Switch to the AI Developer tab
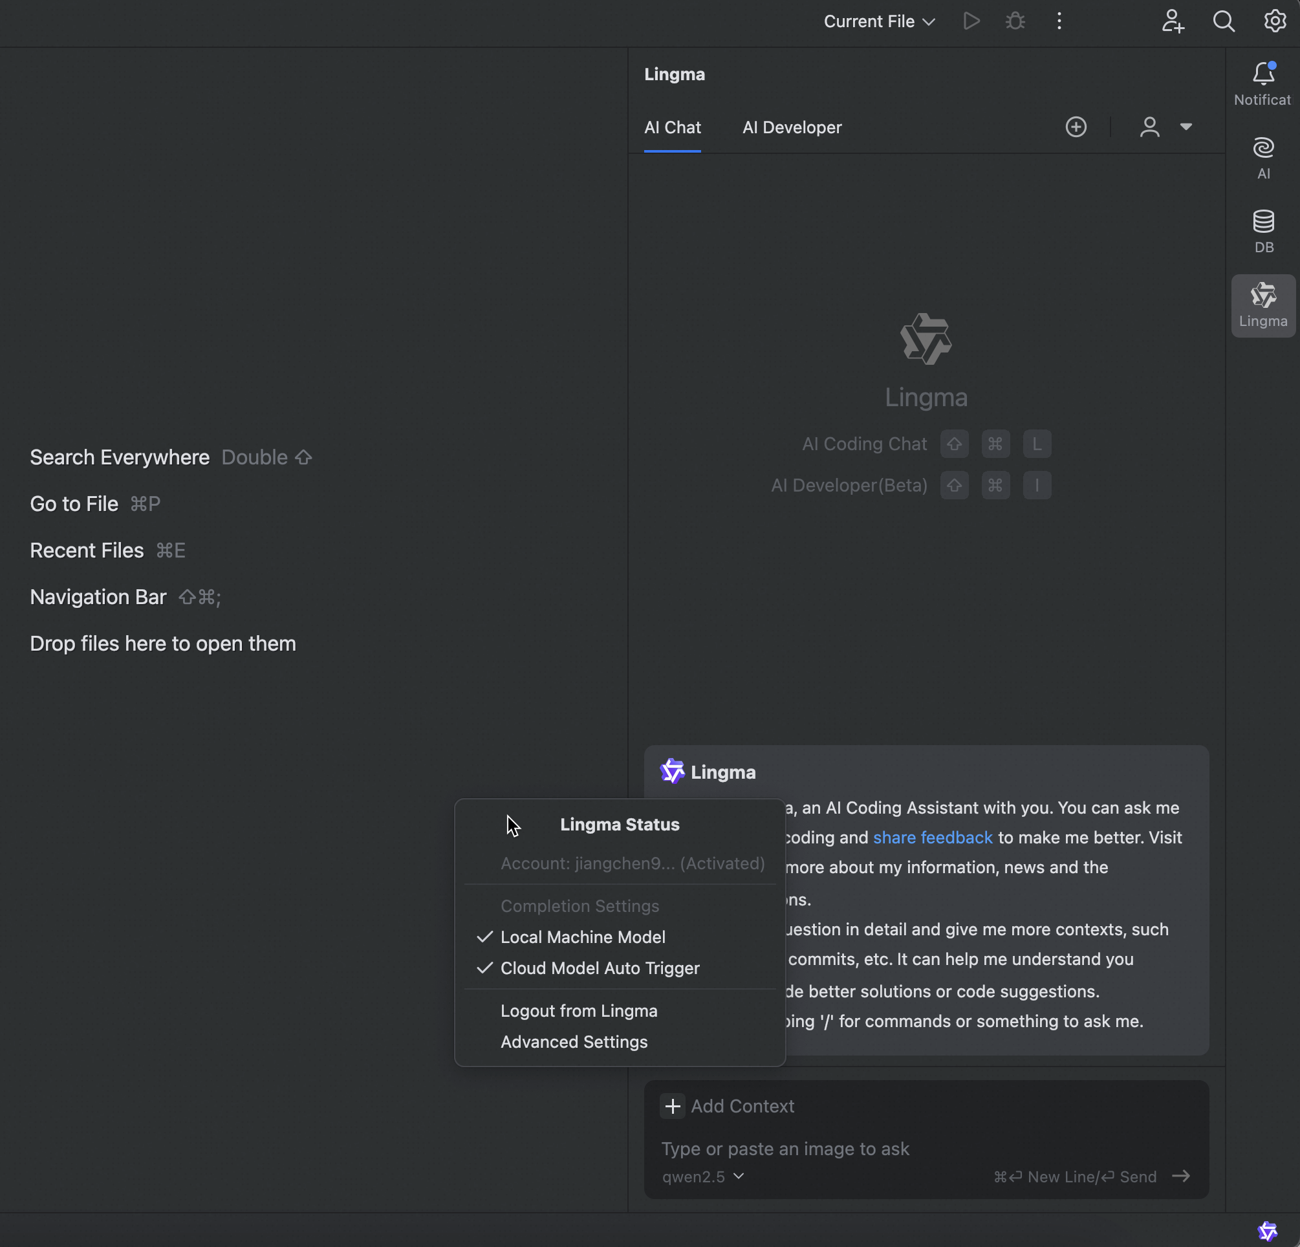Screen dimensions: 1300x1247 tap(792, 127)
